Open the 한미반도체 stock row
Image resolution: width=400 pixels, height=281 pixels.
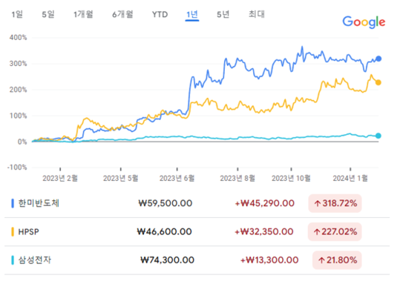[x=197, y=203]
